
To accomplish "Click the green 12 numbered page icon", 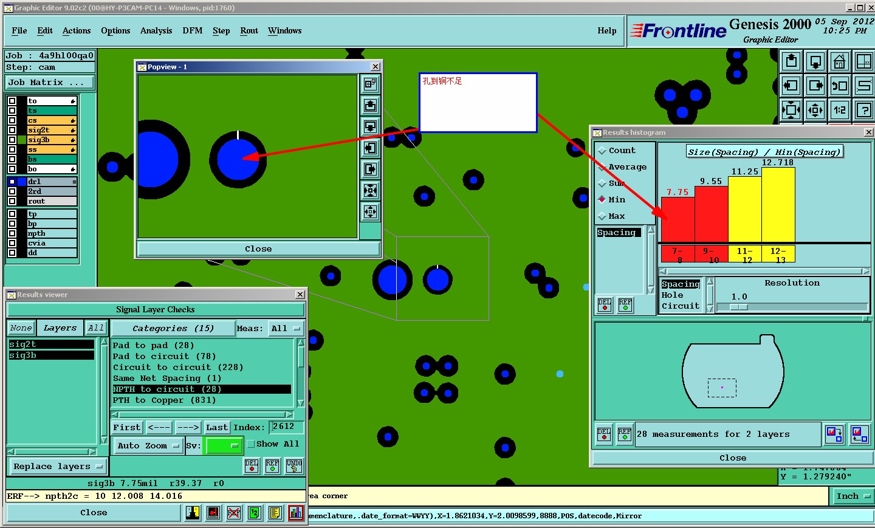I will point(255,513).
